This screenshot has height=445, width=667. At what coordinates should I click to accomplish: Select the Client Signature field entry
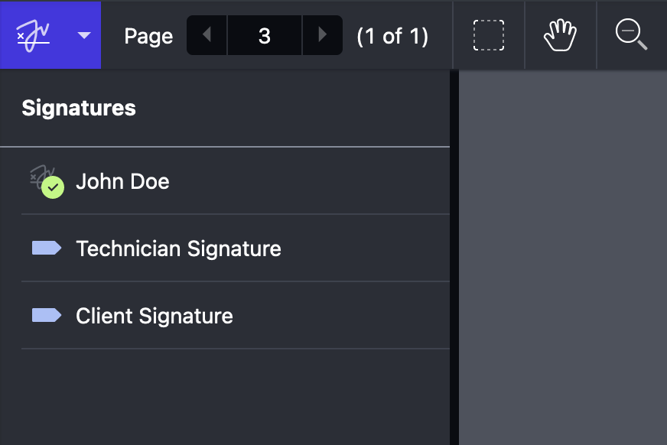pyautogui.click(x=155, y=316)
